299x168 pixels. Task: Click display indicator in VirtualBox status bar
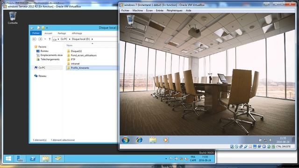tap(255, 147)
